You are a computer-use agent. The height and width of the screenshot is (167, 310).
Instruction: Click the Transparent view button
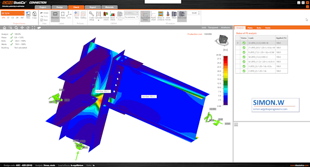213,28
